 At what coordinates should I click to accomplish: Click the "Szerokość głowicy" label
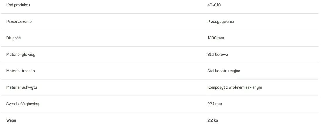23,104
